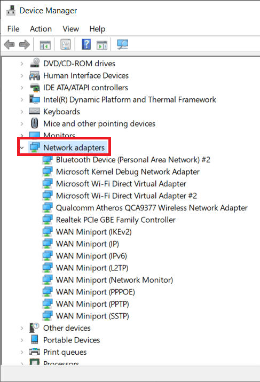Toggle the Show/Hide Console Tree toolbar icon
Screen dimensions: 260x382
(45, 45)
